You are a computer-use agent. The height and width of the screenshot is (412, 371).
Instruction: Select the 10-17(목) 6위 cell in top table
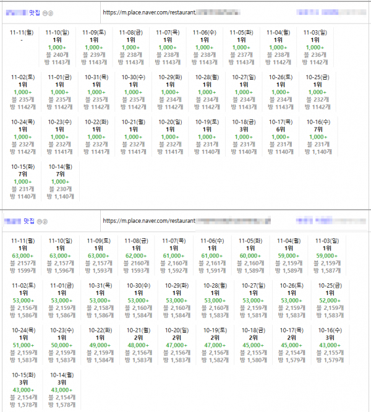tap(281, 135)
